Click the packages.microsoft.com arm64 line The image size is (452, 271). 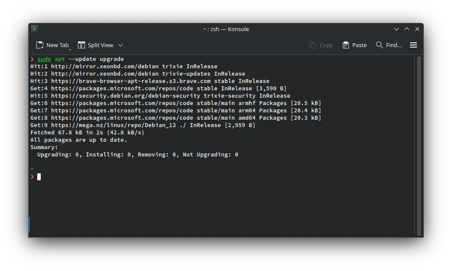point(176,111)
